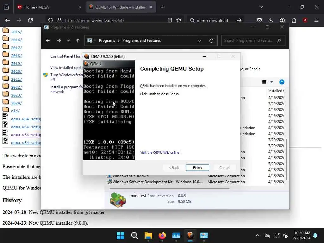Screen dimensions: 324x243
Task: Open view options dropdown arrow
Action: pyautogui.click(x=271, y=82)
